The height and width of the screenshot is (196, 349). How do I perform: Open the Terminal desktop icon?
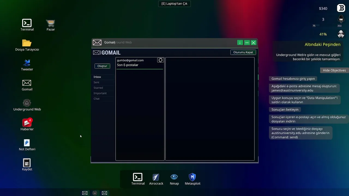27,23
